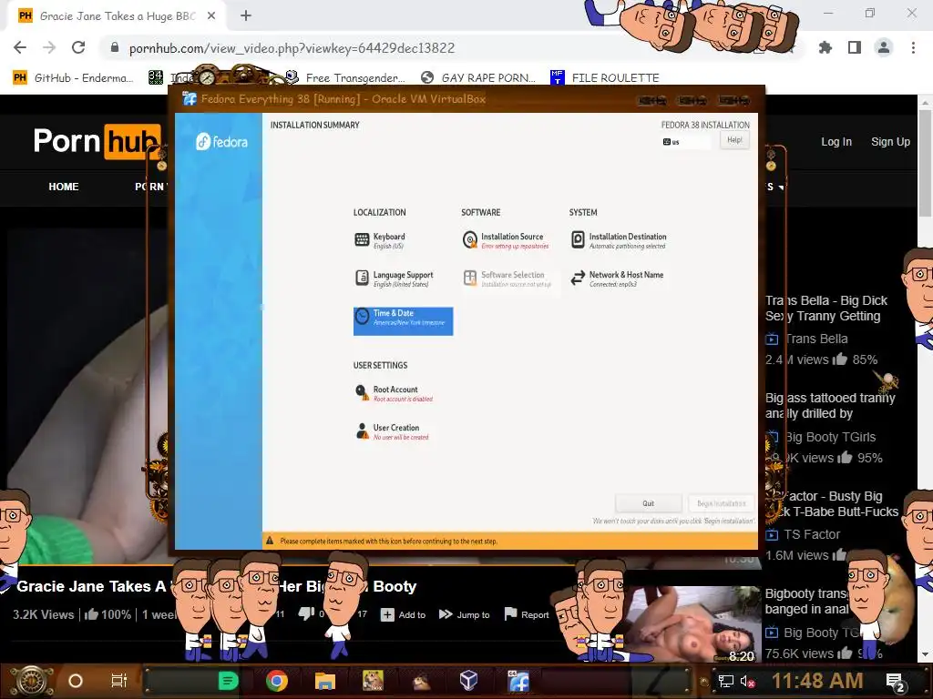Open User Creation settings
The image size is (933, 699).
click(x=392, y=431)
